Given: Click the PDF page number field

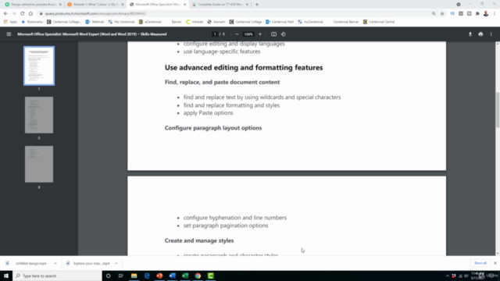Looking at the screenshot, I should [215, 34].
